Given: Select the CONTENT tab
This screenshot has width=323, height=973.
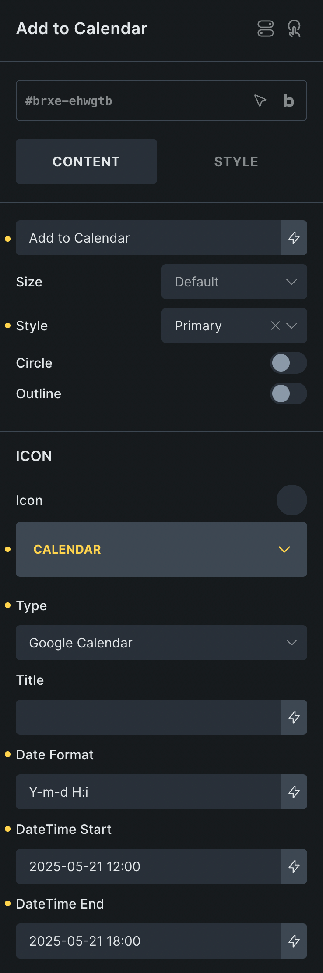Looking at the screenshot, I should point(86,161).
